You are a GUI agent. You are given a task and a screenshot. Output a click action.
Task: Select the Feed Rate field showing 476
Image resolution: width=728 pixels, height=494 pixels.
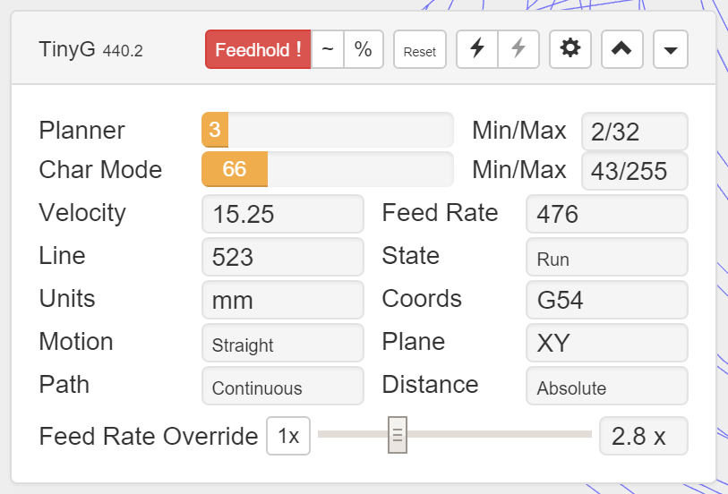(x=606, y=214)
